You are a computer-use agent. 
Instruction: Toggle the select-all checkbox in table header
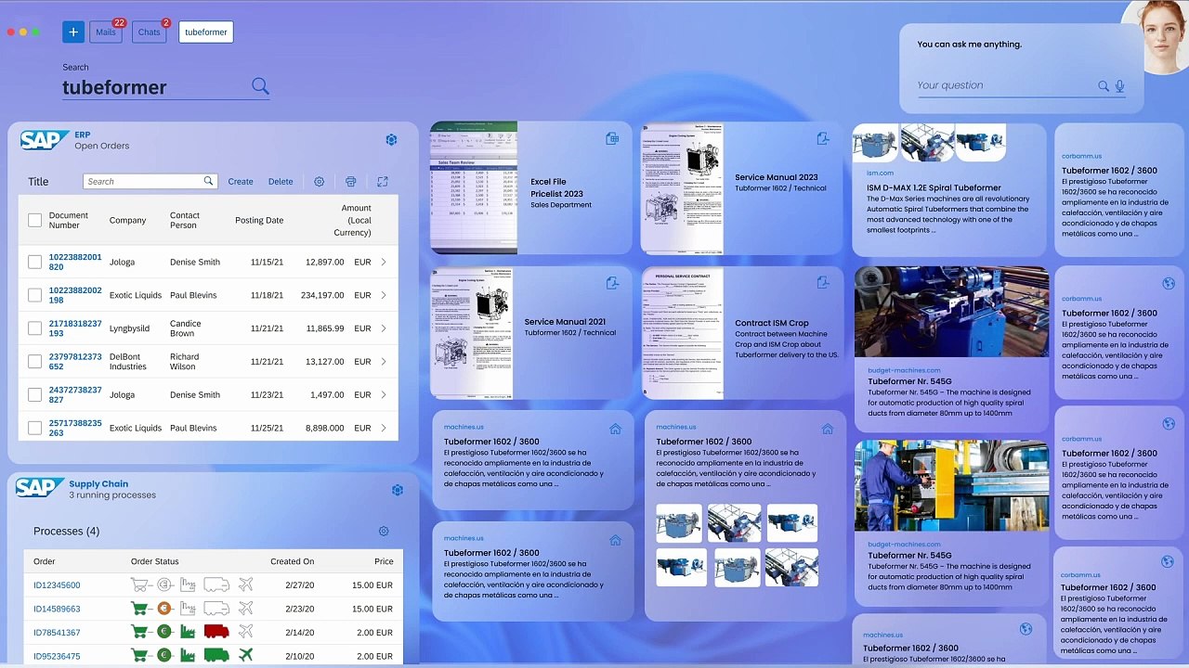[x=34, y=221]
